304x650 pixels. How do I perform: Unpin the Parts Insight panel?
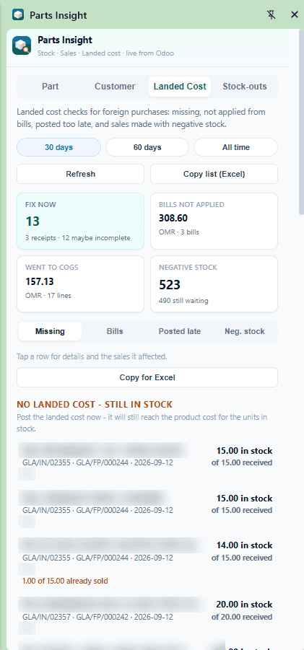pyautogui.click(x=272, y=15)
